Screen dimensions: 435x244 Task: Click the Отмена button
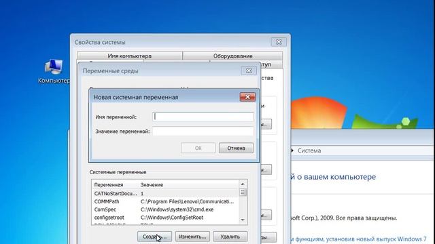(236, 148)
